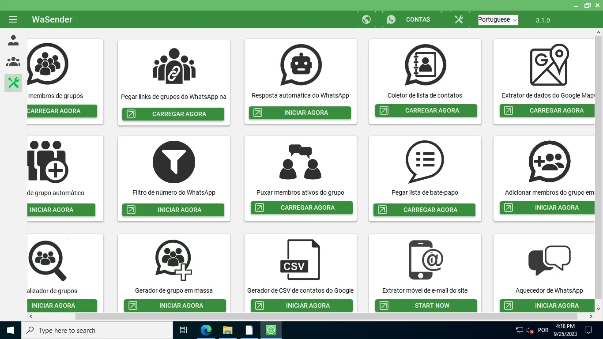Click the group members chat icon
The width and height of the screenshot is (603, 339).
[48, 64]
